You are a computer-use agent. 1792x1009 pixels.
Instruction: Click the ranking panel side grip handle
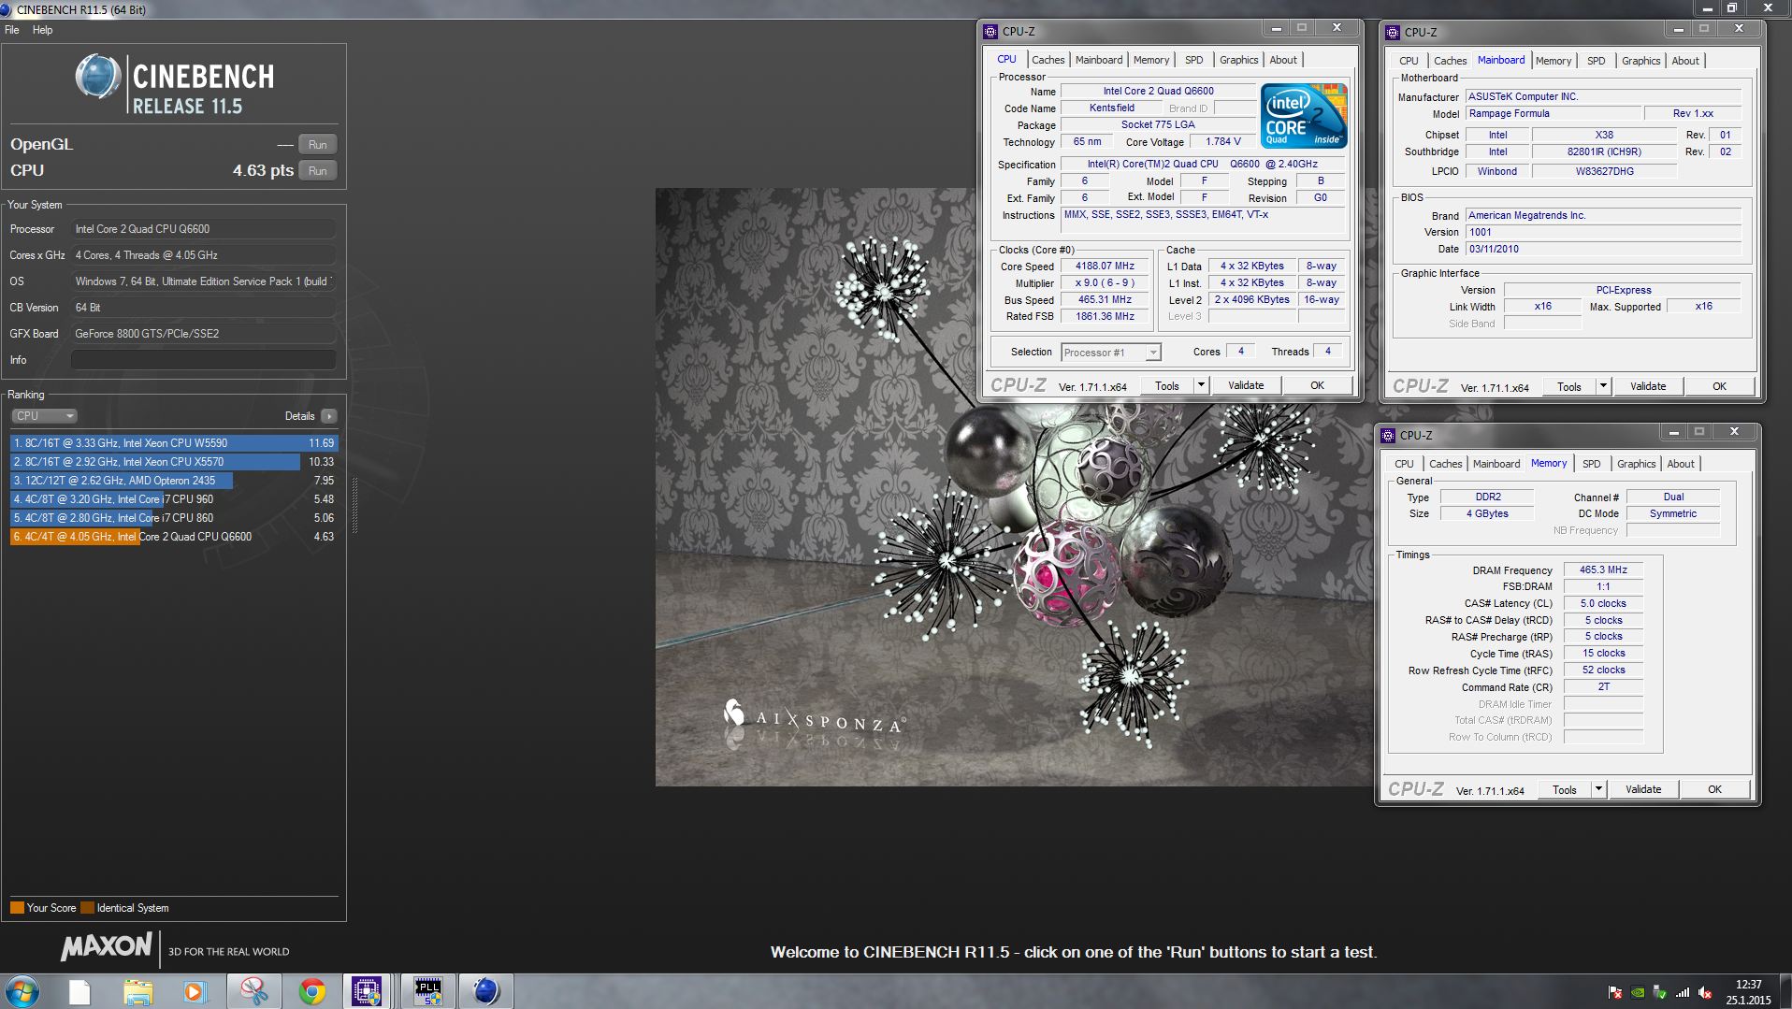click(x=354, y=505)
